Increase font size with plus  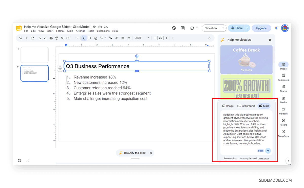click(166, 38)
